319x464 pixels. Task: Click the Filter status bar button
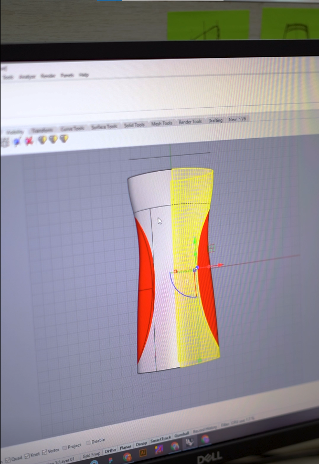[x=225, y=425]
